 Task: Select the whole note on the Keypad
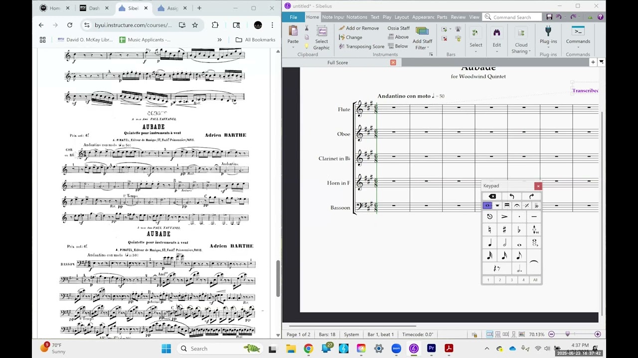[519, 243]
